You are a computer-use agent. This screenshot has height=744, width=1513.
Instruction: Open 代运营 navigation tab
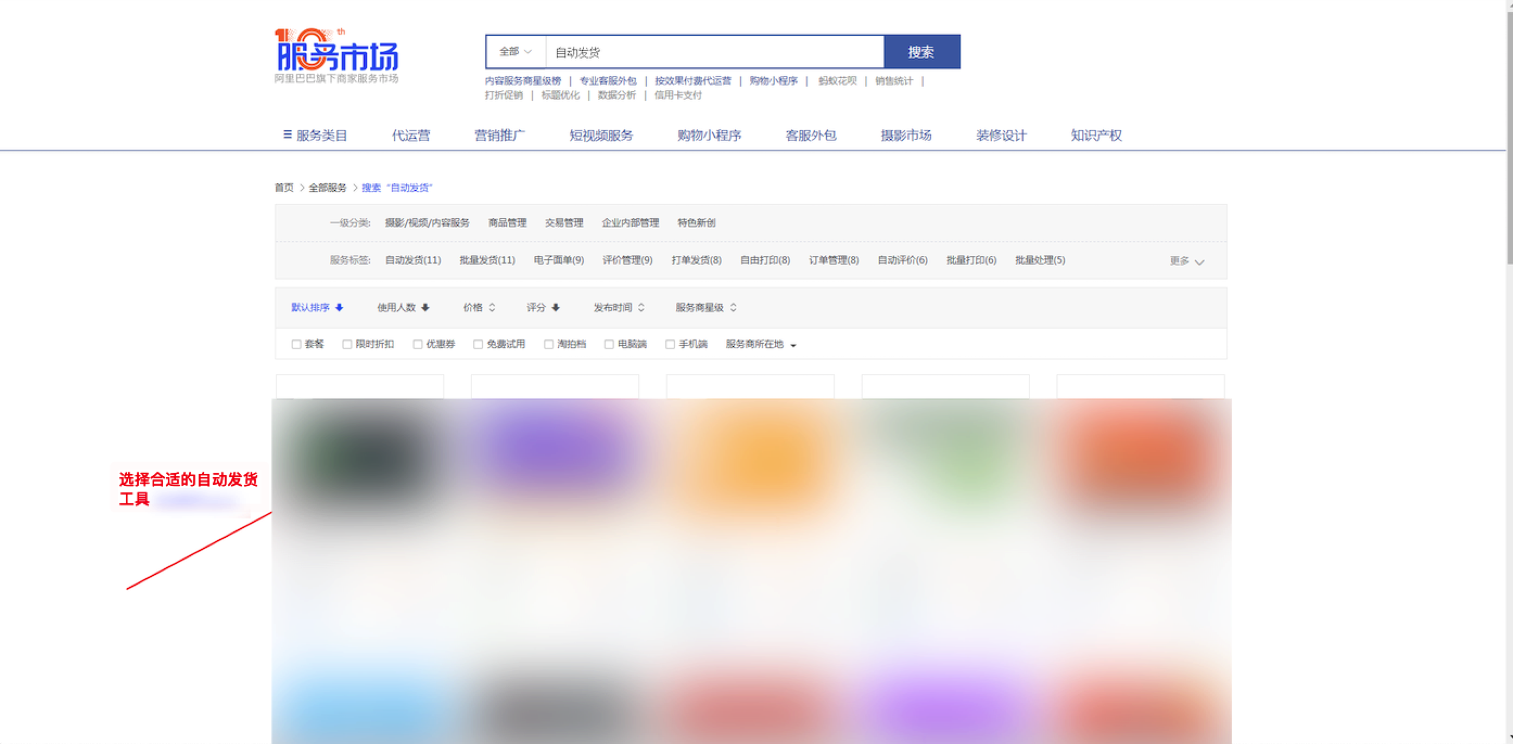tap(411, 136)
